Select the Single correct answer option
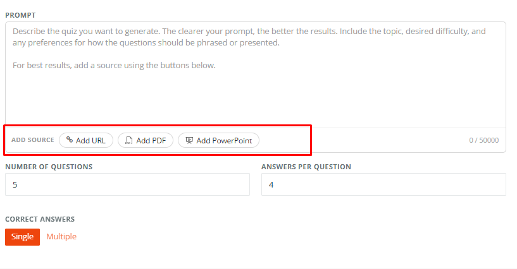This screenshot has height=269, width=517. coord(22,237)
